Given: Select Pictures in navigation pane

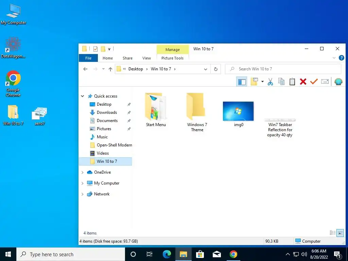Looking at the screenshot, I should coord(104,129).
